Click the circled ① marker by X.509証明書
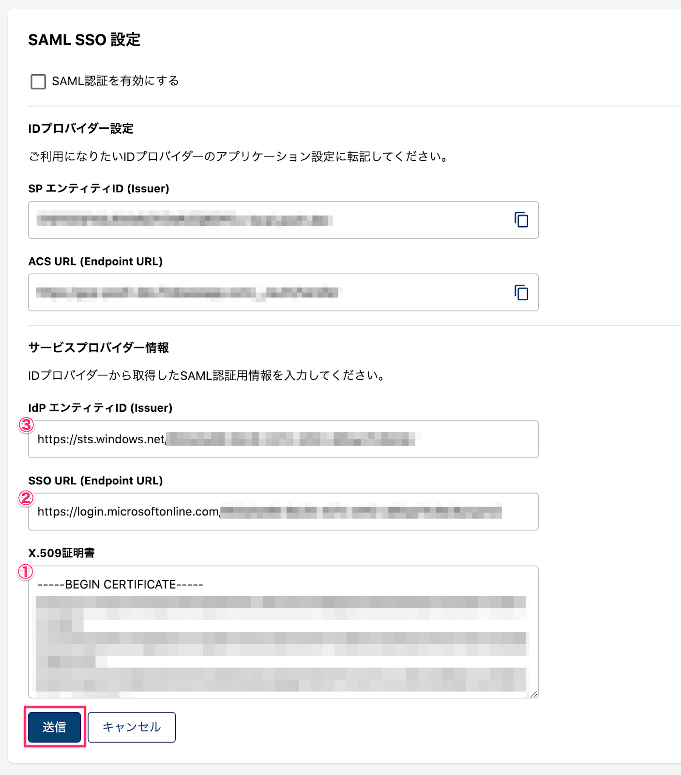The image size is (681, 775). 26,572
